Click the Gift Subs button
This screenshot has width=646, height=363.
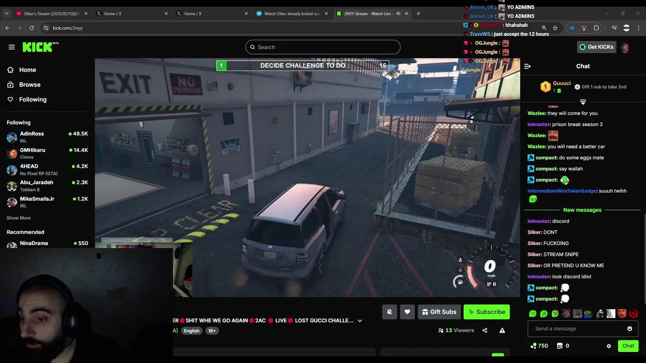tap(439, 312)
